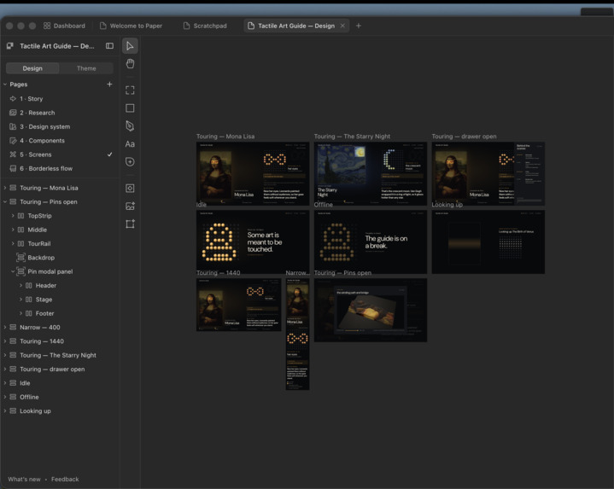Click the file logo icon beside title

pos(10,46)
